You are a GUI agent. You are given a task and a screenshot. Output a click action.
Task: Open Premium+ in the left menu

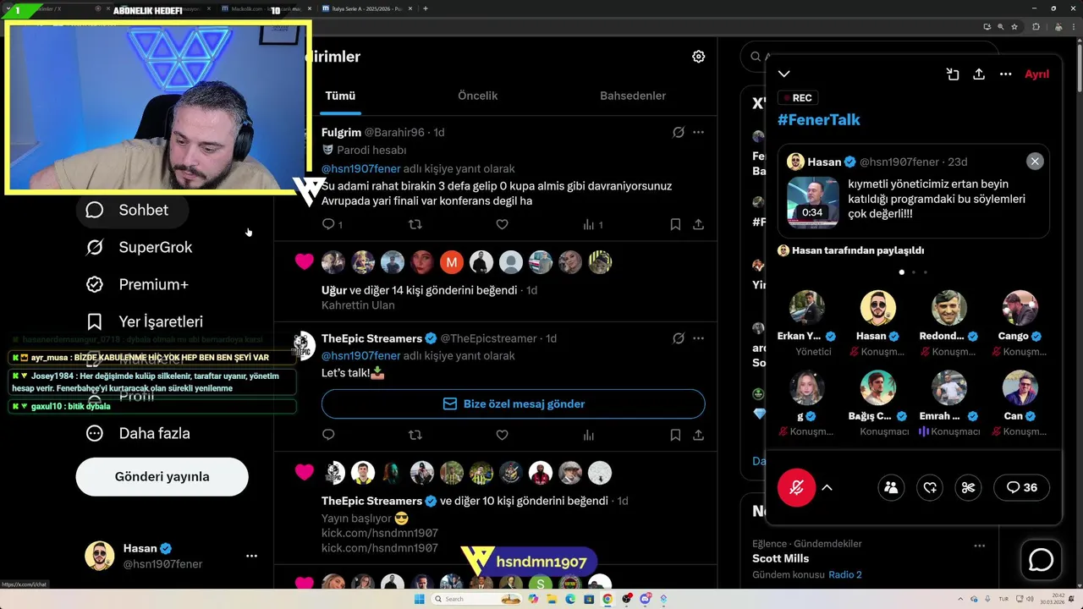(137, 284)
